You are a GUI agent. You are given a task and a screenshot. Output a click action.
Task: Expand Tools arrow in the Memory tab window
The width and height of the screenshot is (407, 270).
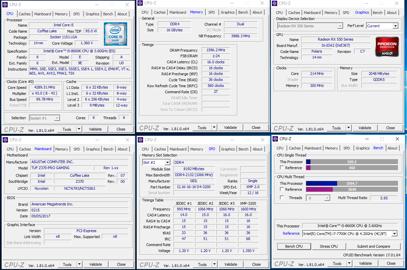click(x=214, y=128)
